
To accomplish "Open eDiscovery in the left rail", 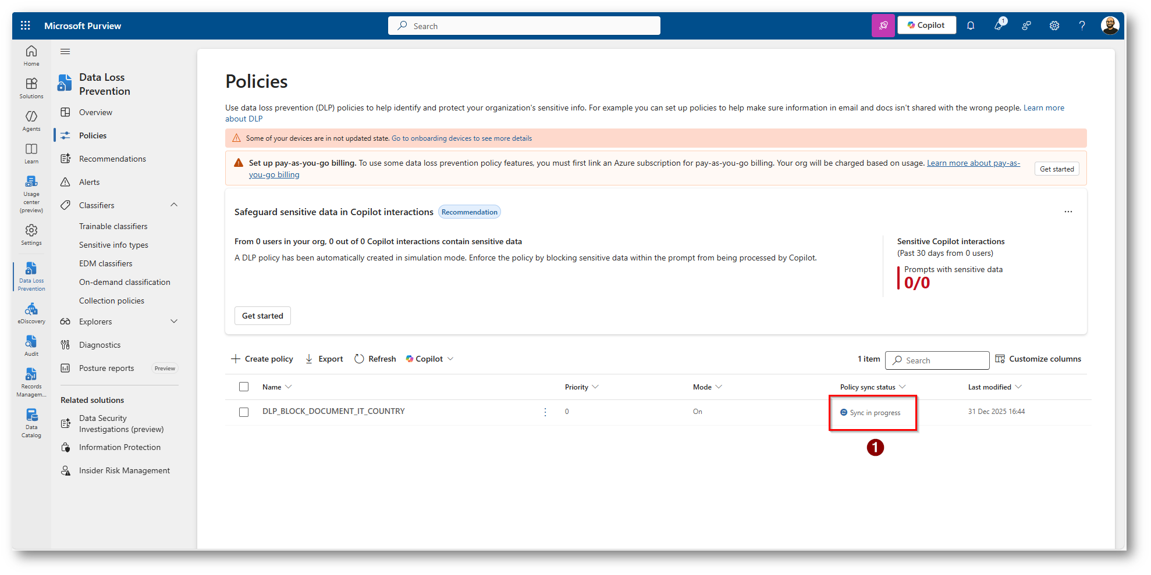I will point(31,313).
